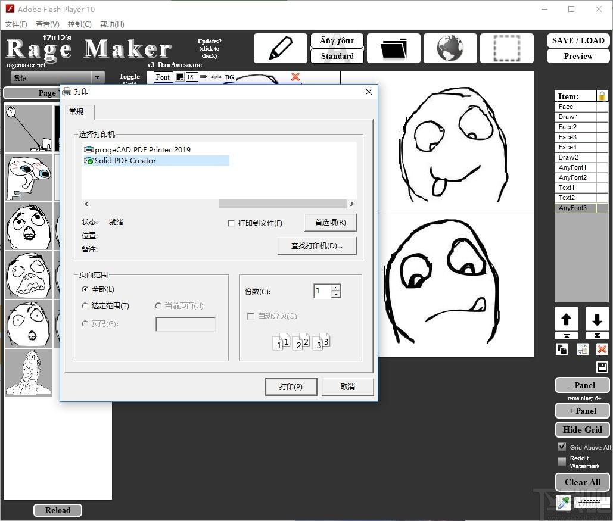Select the pencil draw tool
This screenshot has height=521, width=613.
pos(281,48)
